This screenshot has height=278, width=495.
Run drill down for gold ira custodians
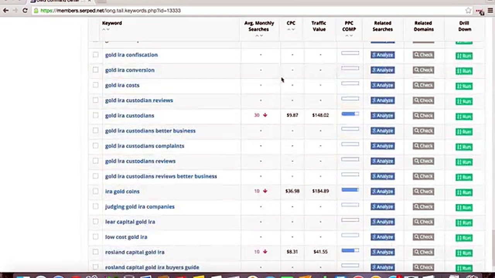464,116
